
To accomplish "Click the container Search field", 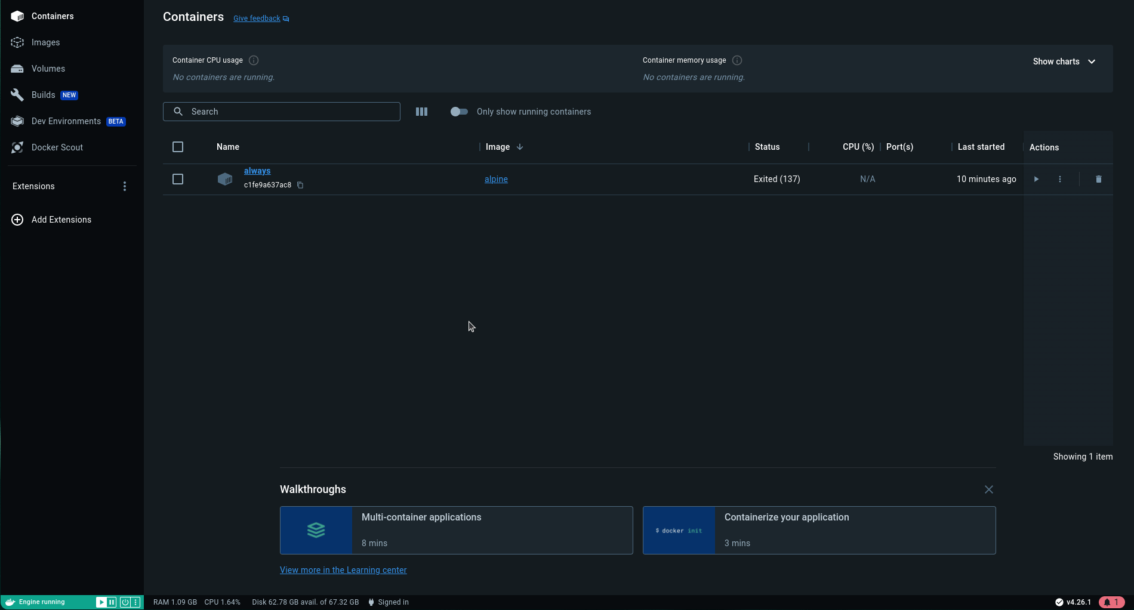I will (x=282, y=112).
